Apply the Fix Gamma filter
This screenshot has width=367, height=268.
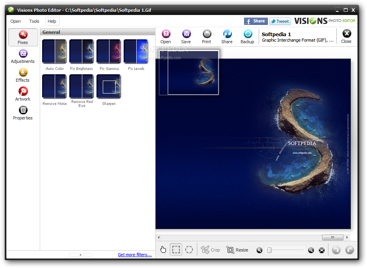pos(109,51)
